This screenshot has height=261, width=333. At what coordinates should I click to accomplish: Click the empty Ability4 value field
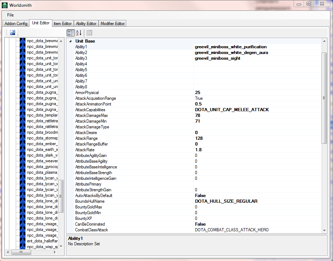tap(257, 64)
